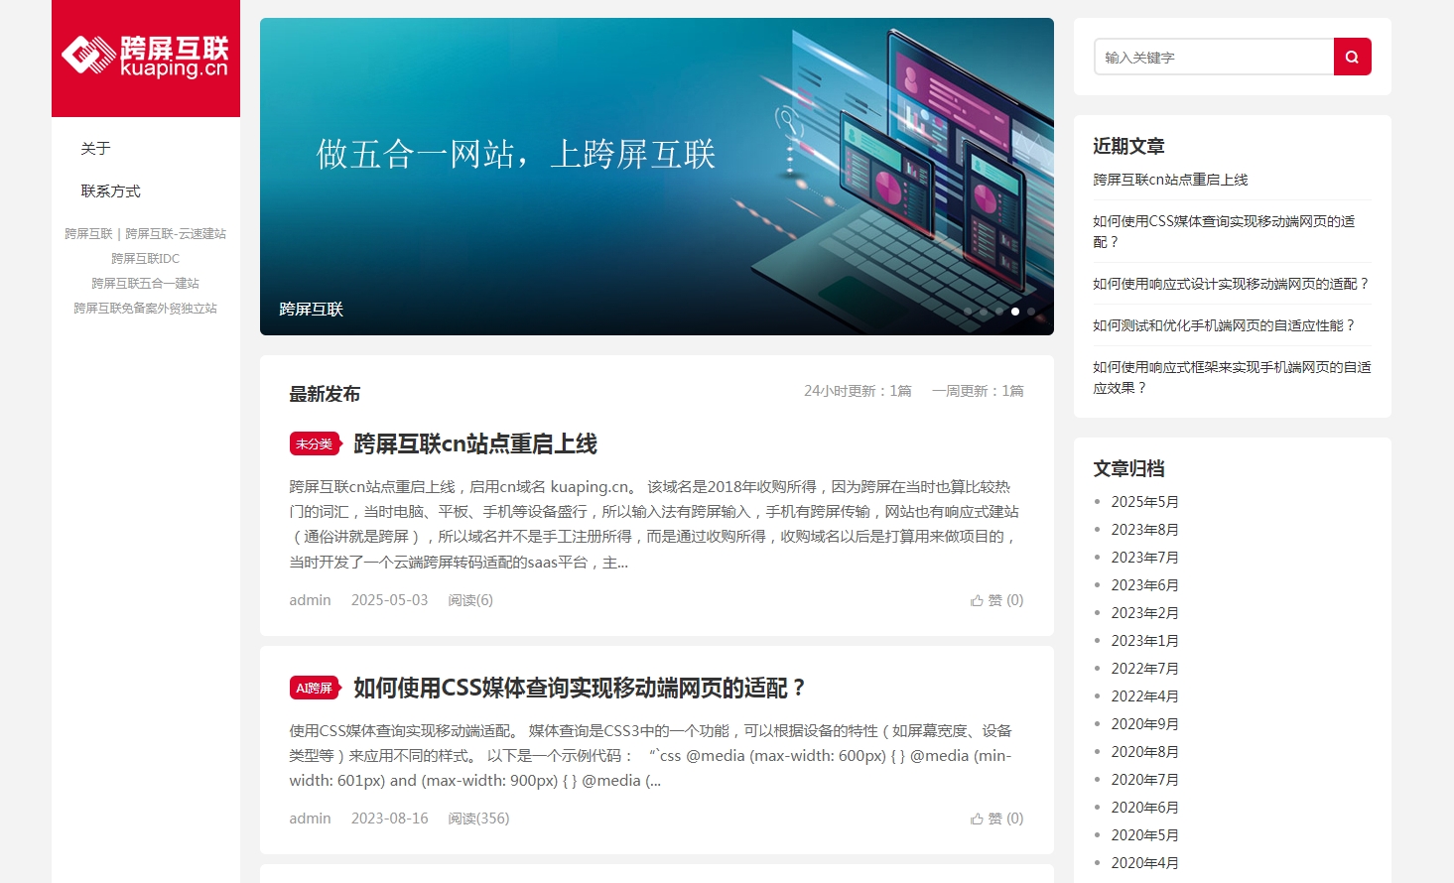Open the post title 跨屏互联cn站点重启上线
The image size is (1454, 883).
(475, 443)
